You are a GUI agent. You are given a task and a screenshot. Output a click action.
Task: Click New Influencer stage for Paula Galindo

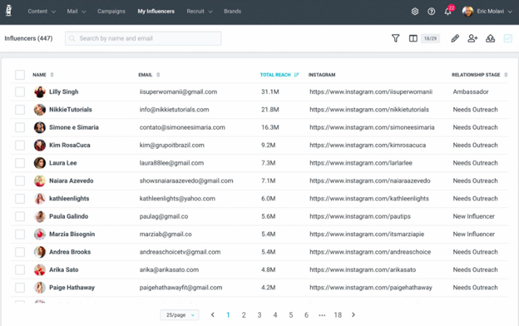[473, 216]
